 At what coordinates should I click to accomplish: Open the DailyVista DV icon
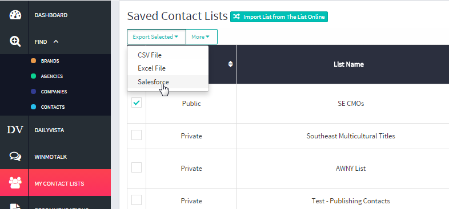pos(15,130)
